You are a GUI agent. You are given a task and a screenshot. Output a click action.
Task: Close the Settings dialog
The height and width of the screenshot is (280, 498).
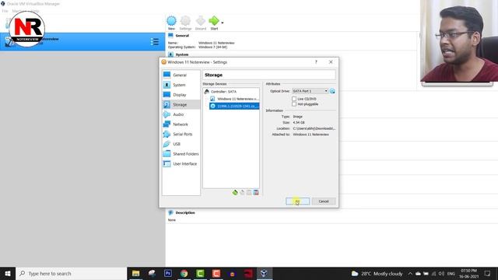click(331, 62)
